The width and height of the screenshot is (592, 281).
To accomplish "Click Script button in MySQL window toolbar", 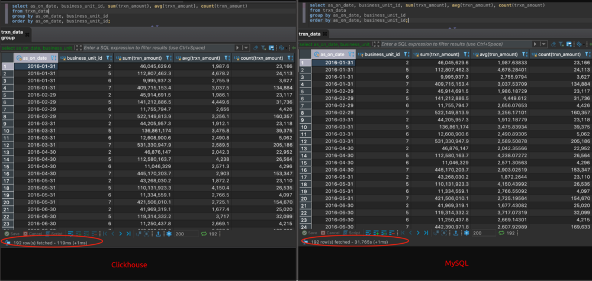I will point(352,232).
